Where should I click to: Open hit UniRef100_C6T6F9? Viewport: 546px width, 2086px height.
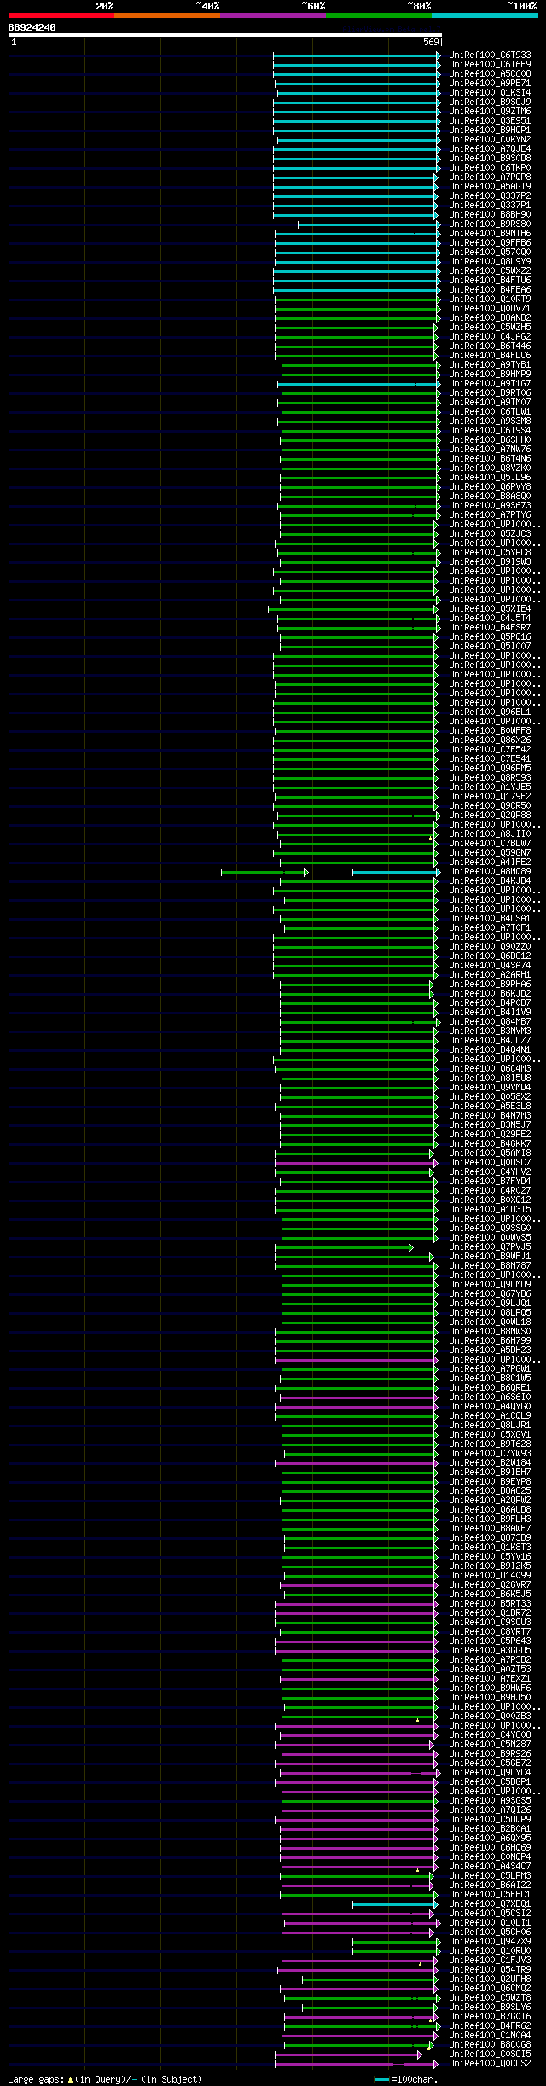[x=490, y=64]
